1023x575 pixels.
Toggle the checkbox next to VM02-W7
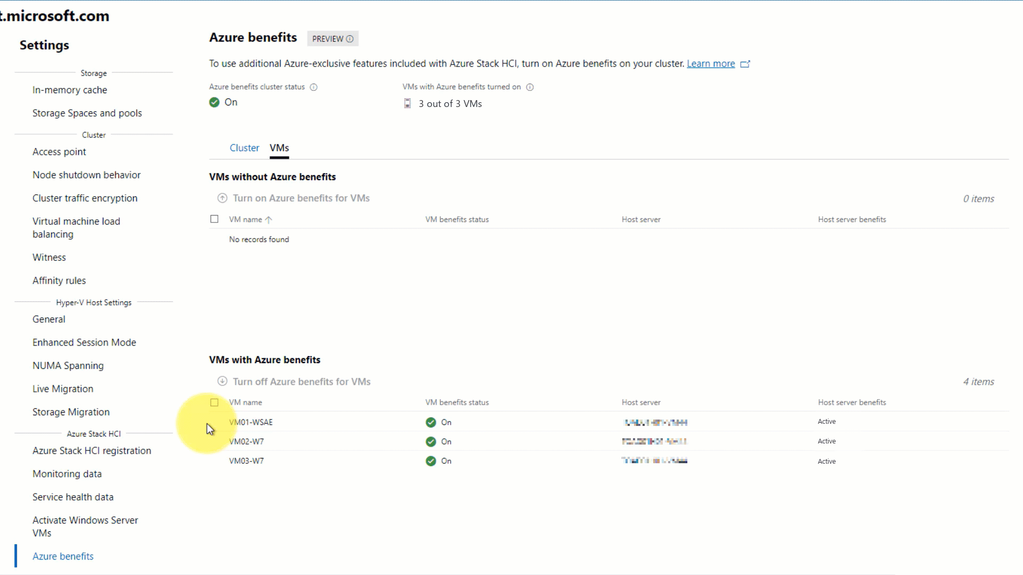pyautogui.click(x=214, y=441)
